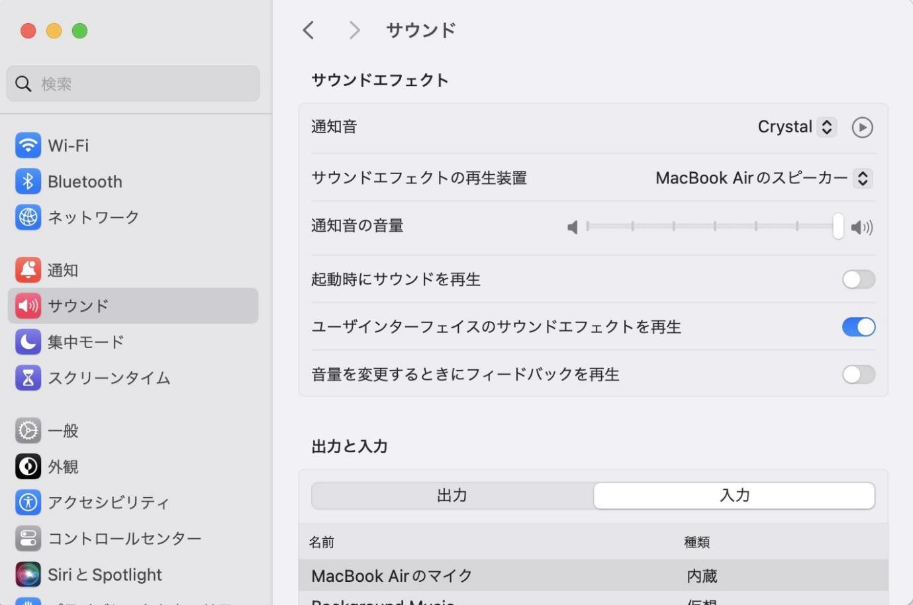Click the Bluetooth label in sidebar

[x=85, y=181]
